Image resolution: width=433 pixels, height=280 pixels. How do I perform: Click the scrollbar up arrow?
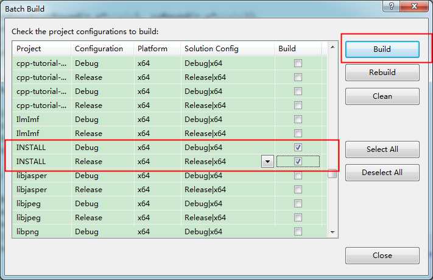pos(333,47)
